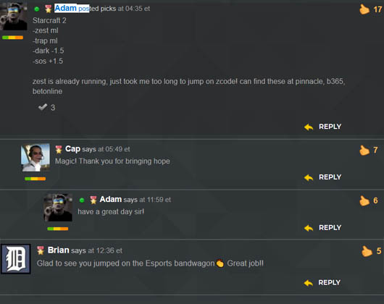Click green online status dot by top Adam
This screenshot has height=304, width=384.
(37, 9)
